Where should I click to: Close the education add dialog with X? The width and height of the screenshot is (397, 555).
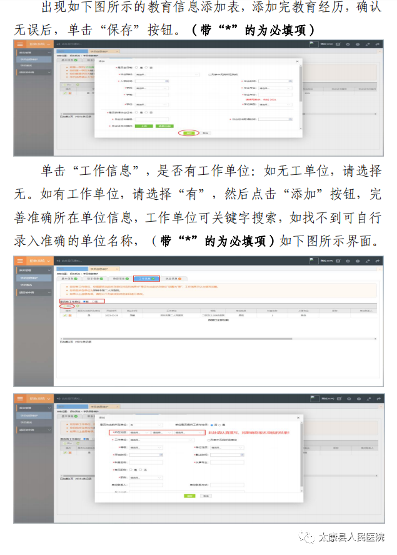pos(297,61)
